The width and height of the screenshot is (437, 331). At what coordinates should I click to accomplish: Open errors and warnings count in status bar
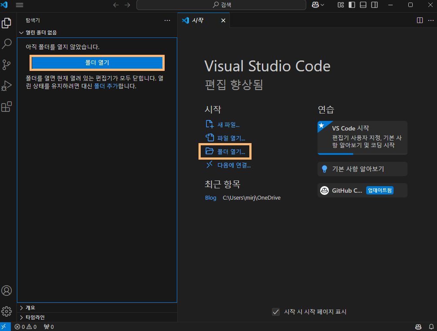click(26, 327)
